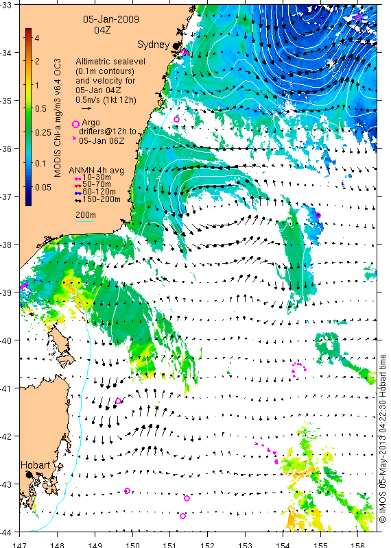Click the '200m' isobath label
The height and width of the screenshot is (548, 391).
tap(86, 215)
